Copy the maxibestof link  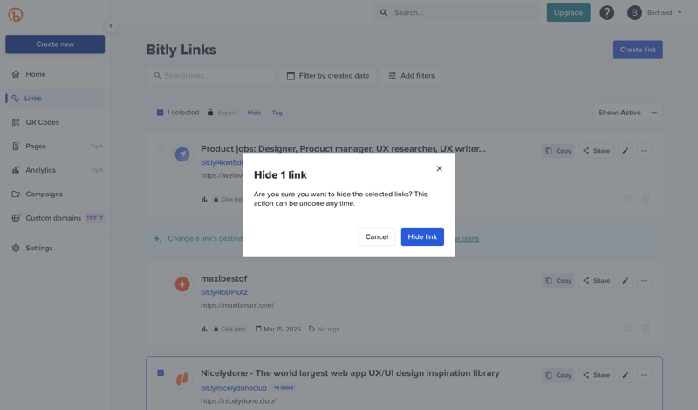558,280
